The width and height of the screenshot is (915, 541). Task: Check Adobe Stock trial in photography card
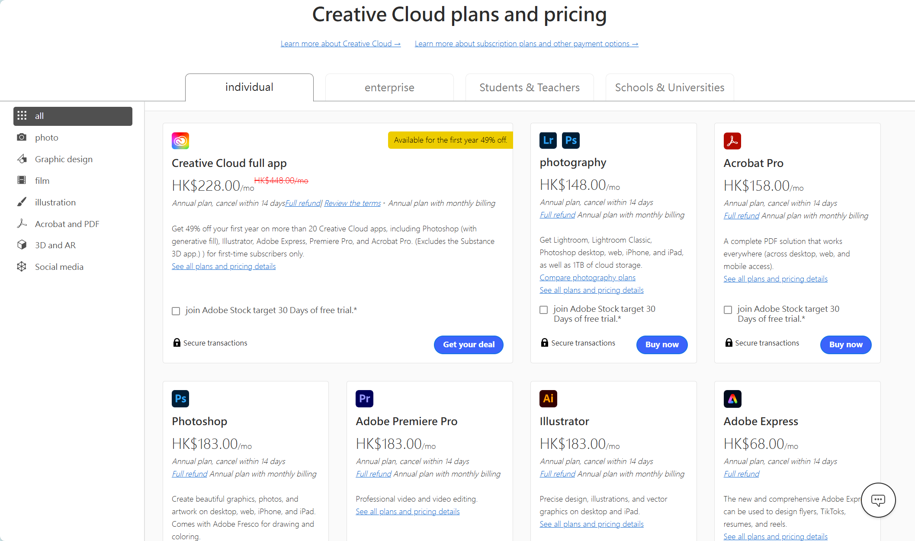pyautogui.click(x=544, y=310)
